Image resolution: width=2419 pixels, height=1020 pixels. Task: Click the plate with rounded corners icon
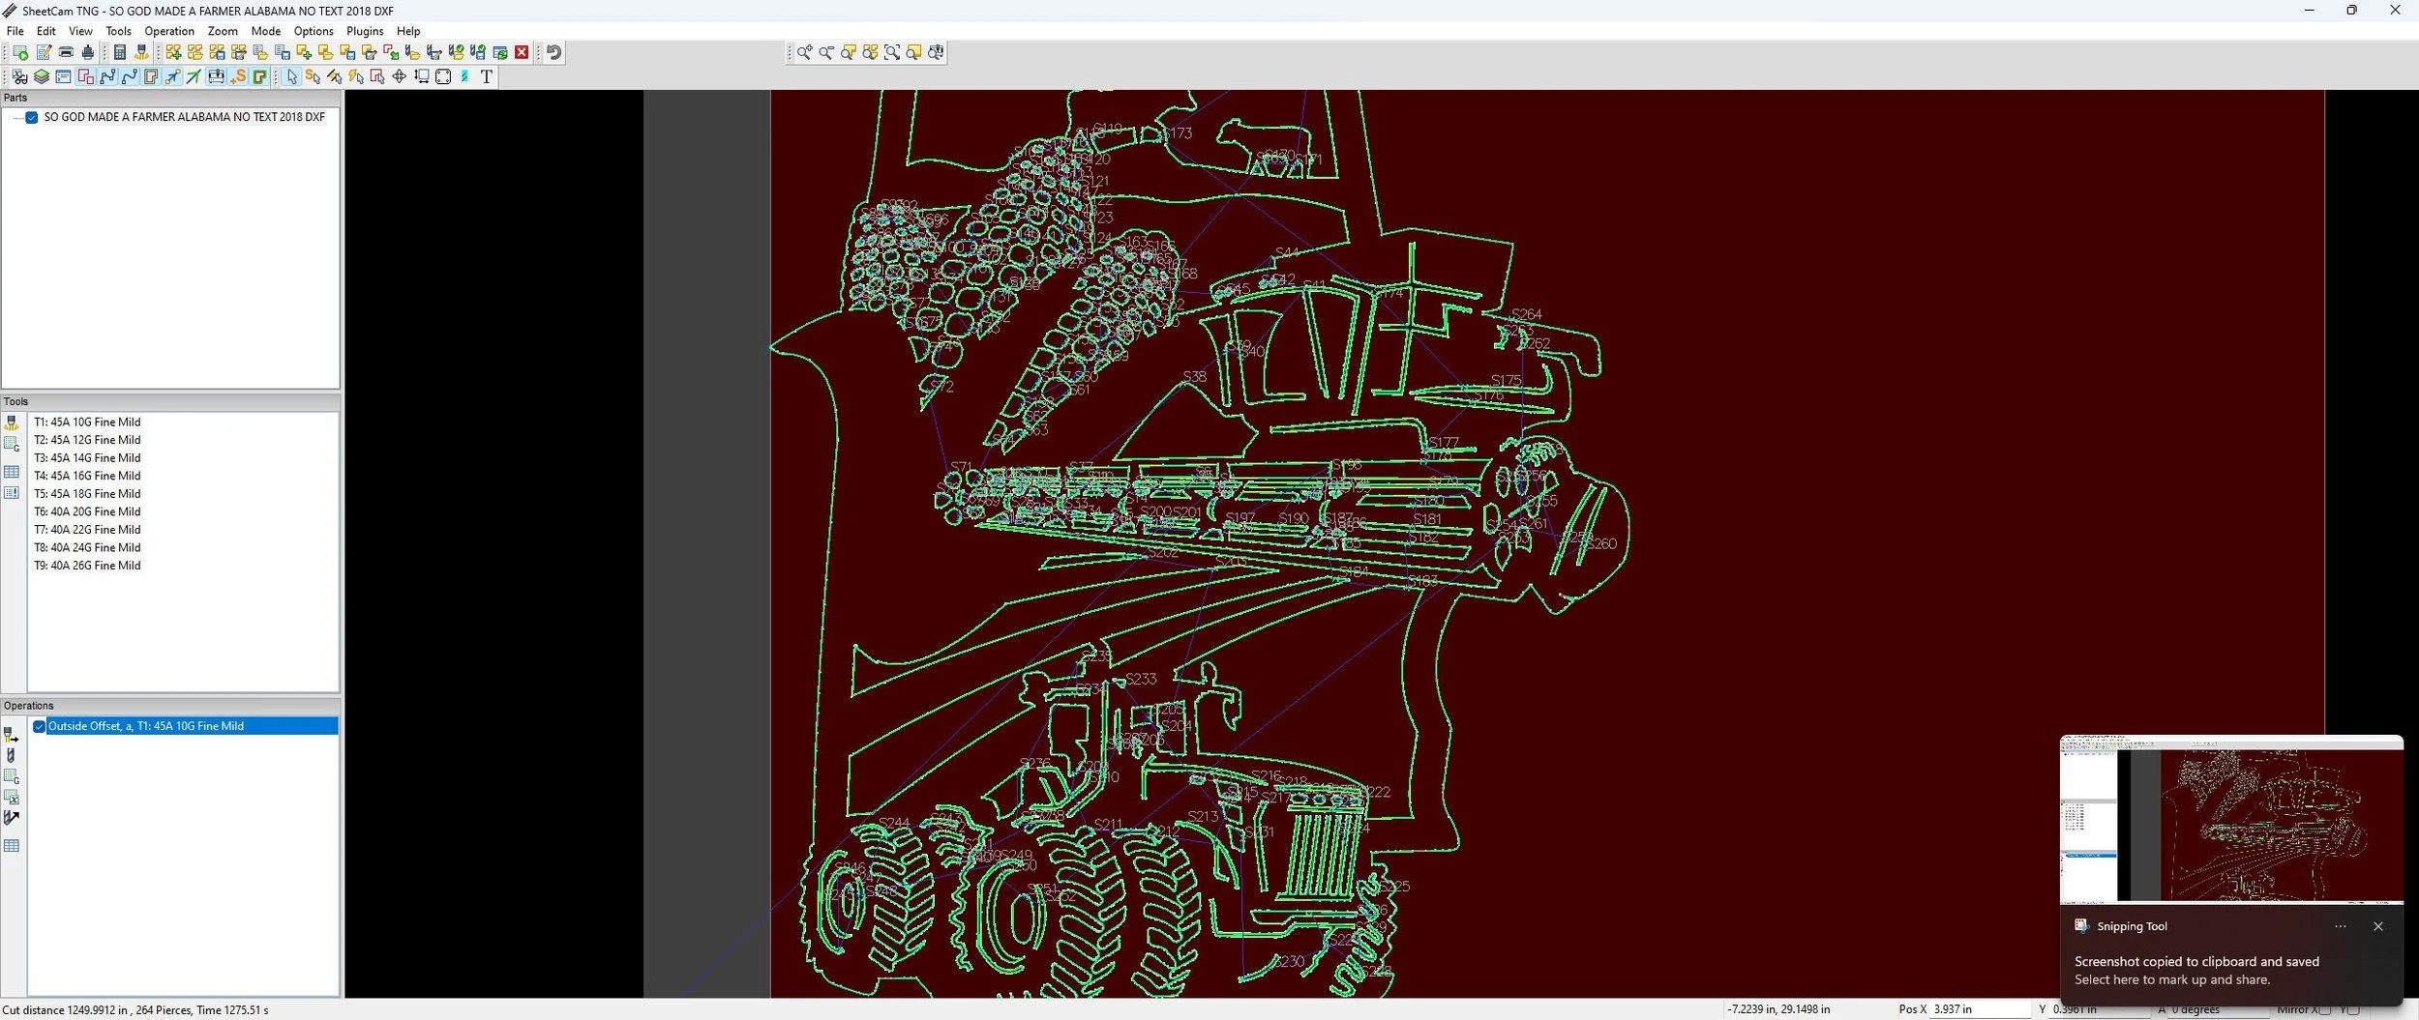pos(443,76)
